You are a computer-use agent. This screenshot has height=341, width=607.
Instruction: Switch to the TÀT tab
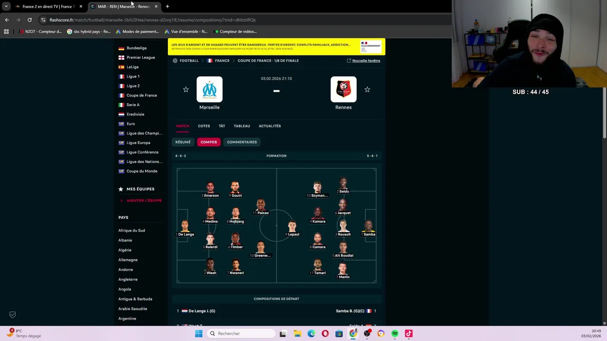[222, 126]
